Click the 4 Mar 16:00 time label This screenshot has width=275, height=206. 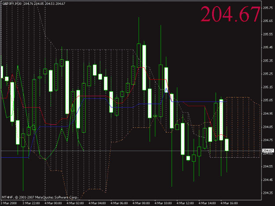(x=229, y=203)
